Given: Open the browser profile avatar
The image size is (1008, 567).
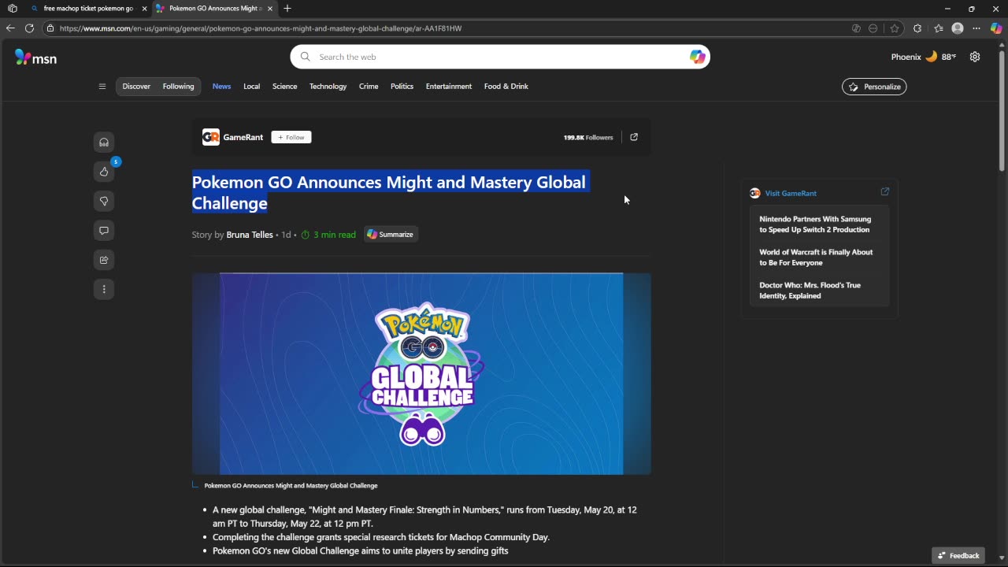Looking at the screenshot, I should point(958,28).
